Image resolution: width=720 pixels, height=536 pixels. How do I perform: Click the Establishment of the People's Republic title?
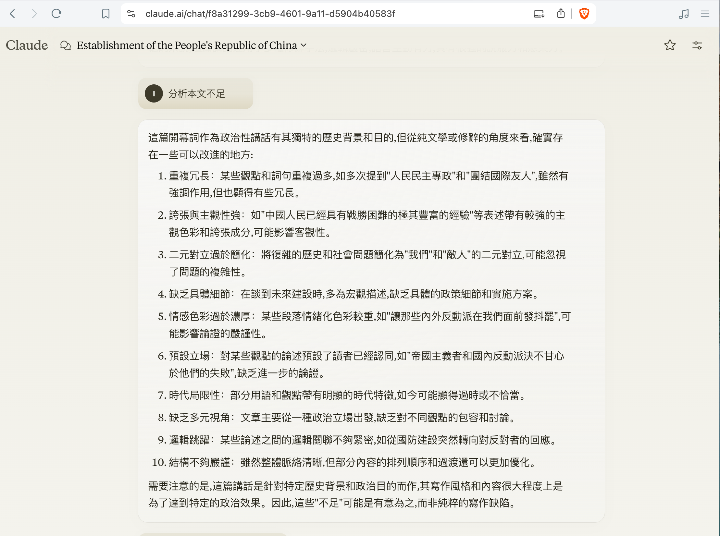187,45
